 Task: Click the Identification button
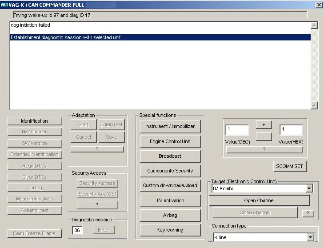click(x=35, y=121)
